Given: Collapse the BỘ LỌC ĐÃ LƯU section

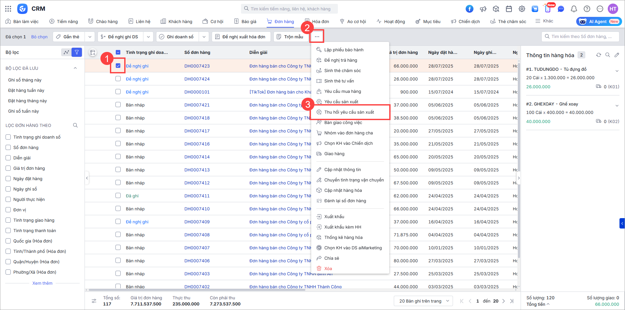Looking at the screenshot, I should (75, 68).
